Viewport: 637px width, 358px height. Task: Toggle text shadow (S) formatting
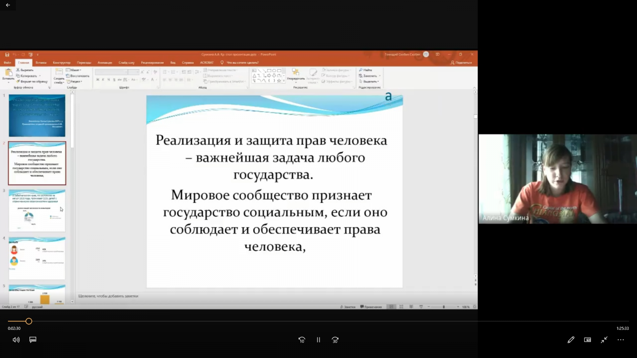[114, 80]
